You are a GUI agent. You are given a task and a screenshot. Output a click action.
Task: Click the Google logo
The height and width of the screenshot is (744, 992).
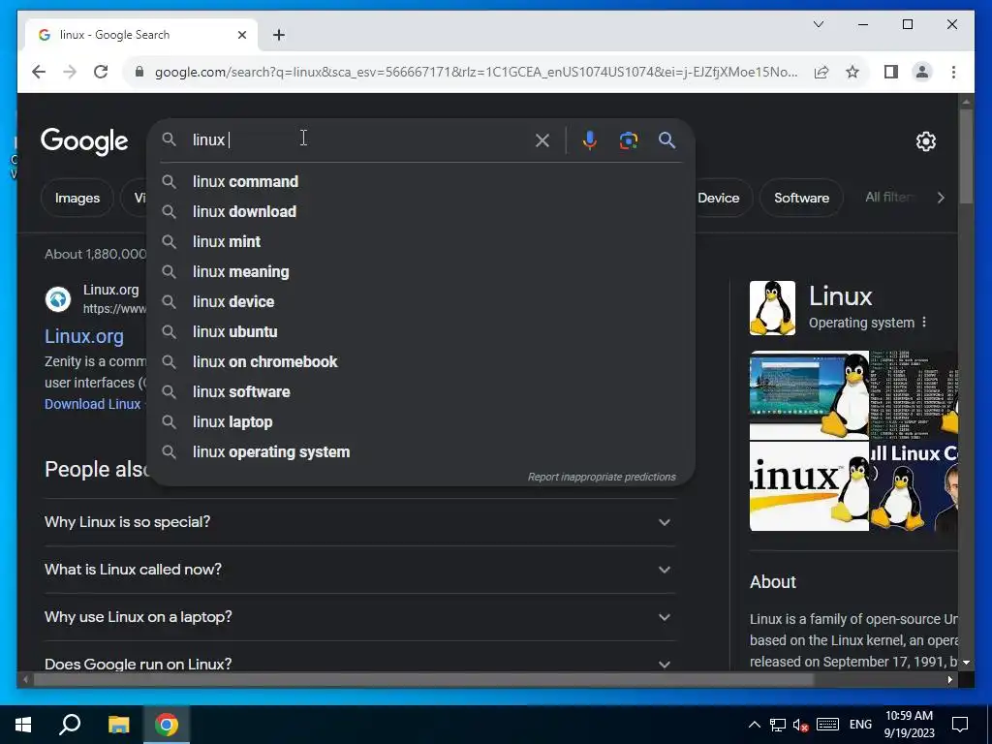(x=84, y=141)
